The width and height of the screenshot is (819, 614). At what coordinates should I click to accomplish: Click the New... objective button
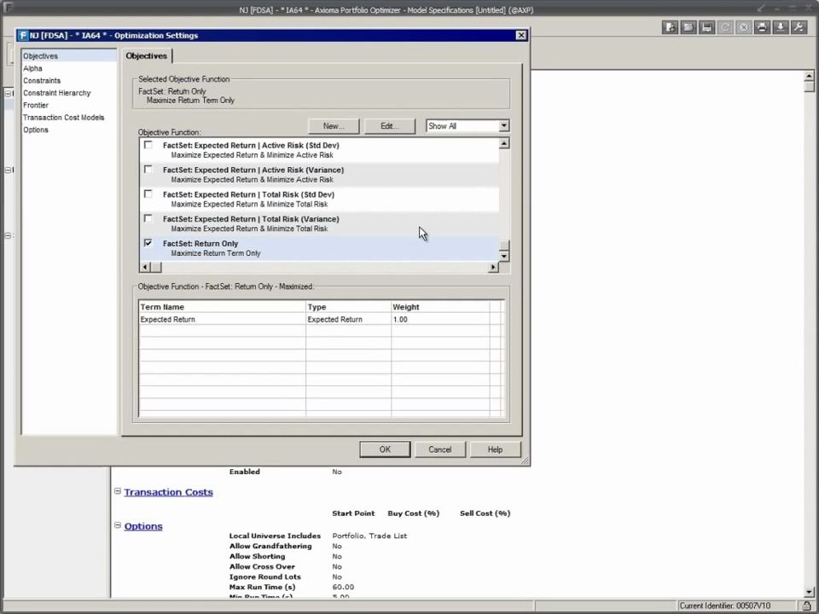pos(334,126)
